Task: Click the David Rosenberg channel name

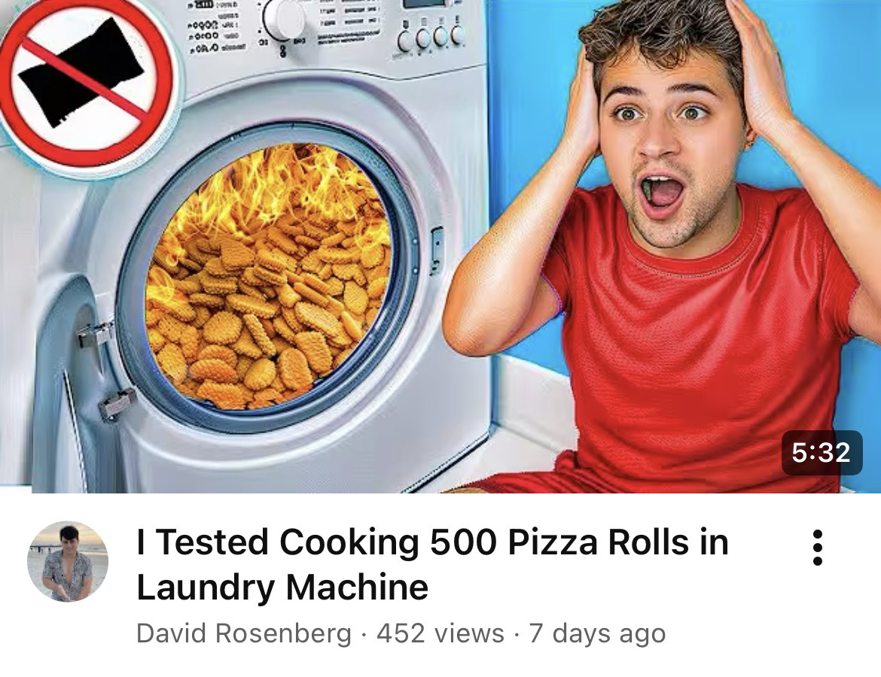Action: coord(244,633)
